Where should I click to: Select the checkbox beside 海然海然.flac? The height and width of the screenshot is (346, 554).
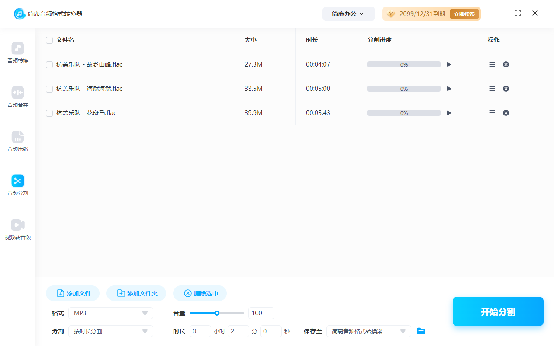[49, 88]
